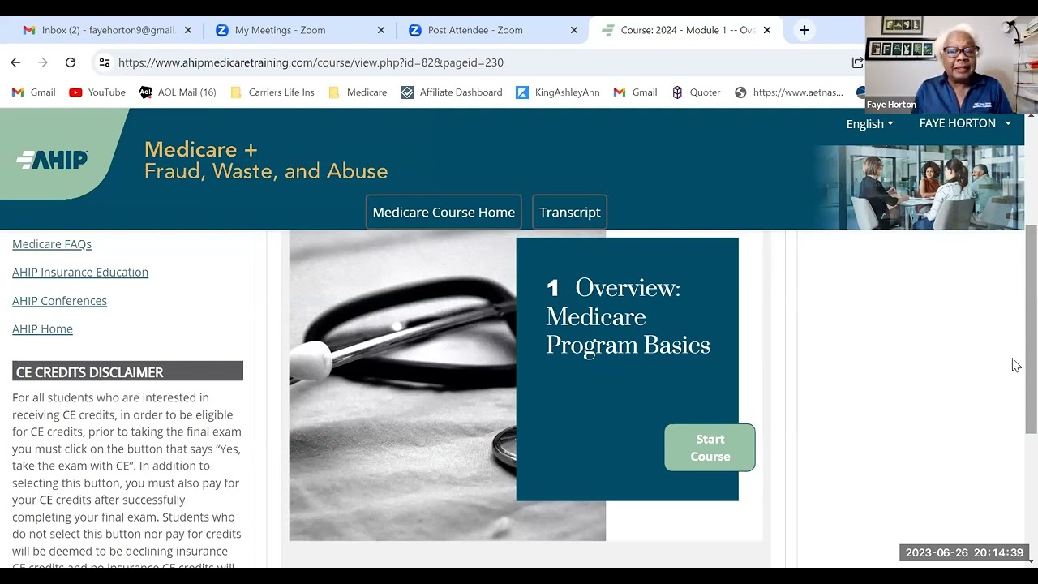This screenshot has height=584, width=1038.
Task: Open the site information icon in address bar
Action: click(104, 62)
